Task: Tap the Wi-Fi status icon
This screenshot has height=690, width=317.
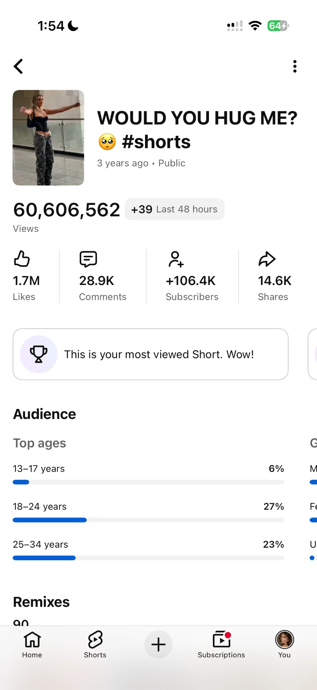Action: 255,26
